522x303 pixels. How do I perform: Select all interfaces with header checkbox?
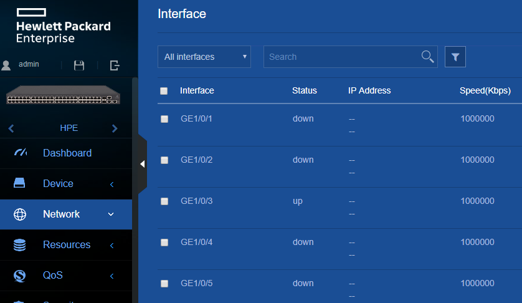tap(164, 91)
